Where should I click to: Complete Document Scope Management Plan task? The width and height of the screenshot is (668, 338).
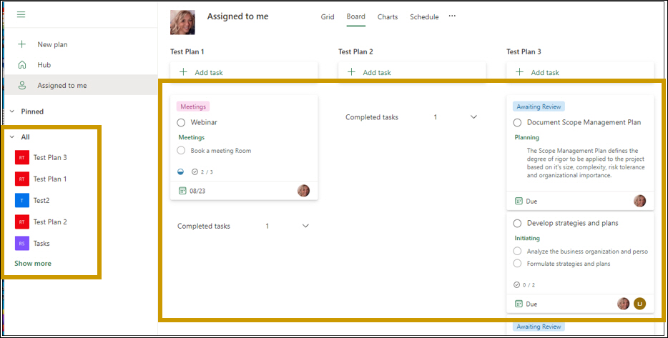[x=517, y=123]
